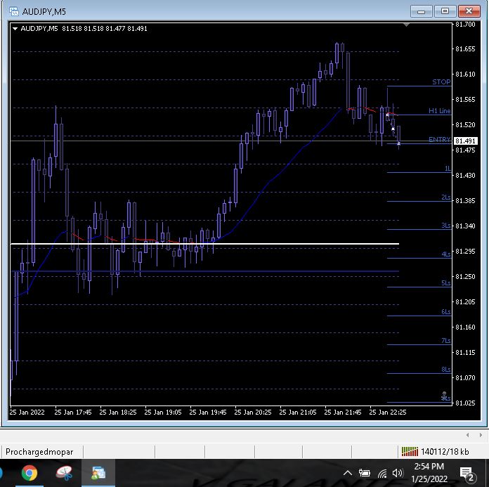The width and height of the screenshot is (489, 487).
Task: Click the Prochargedmopar profile in status bar
Action: (39, 452)
